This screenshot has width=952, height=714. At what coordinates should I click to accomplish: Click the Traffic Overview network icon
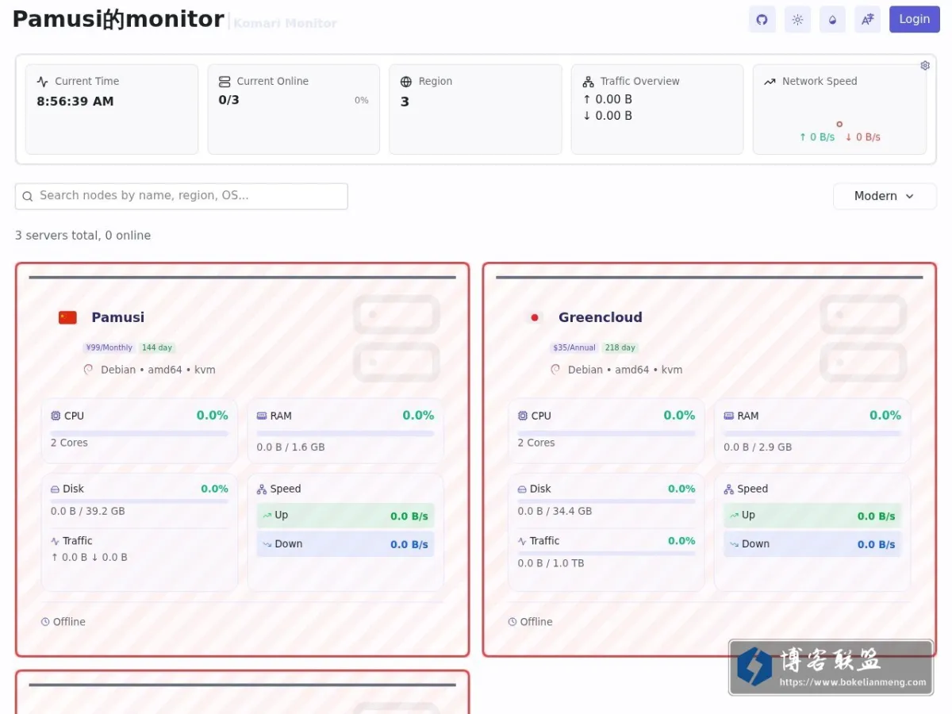(x=589, y=82)
